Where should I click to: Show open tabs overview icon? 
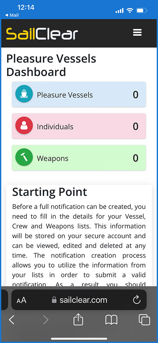[x=144, y=320]
